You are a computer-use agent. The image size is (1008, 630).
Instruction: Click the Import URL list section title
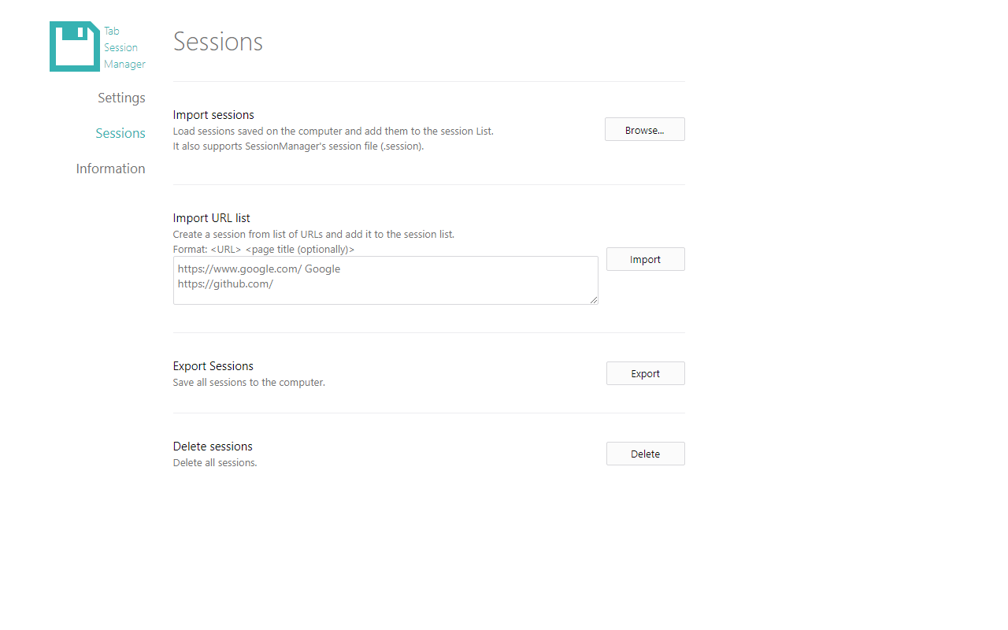click(x=211, y=217)
